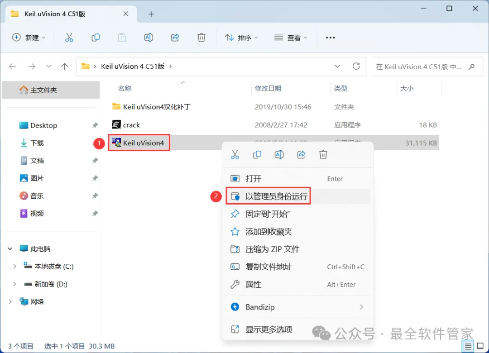Open the 查看 view dropdown
This screenshot has width=489, height=353.
[x=291, y=38]
